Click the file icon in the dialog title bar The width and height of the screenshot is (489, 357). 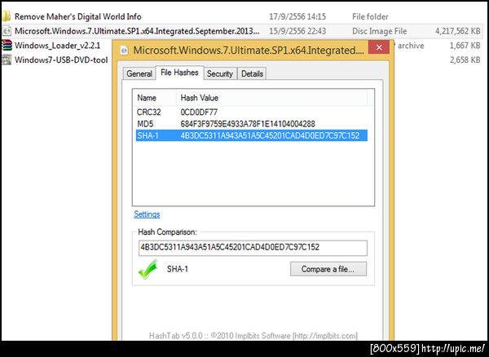coord(124,51)
